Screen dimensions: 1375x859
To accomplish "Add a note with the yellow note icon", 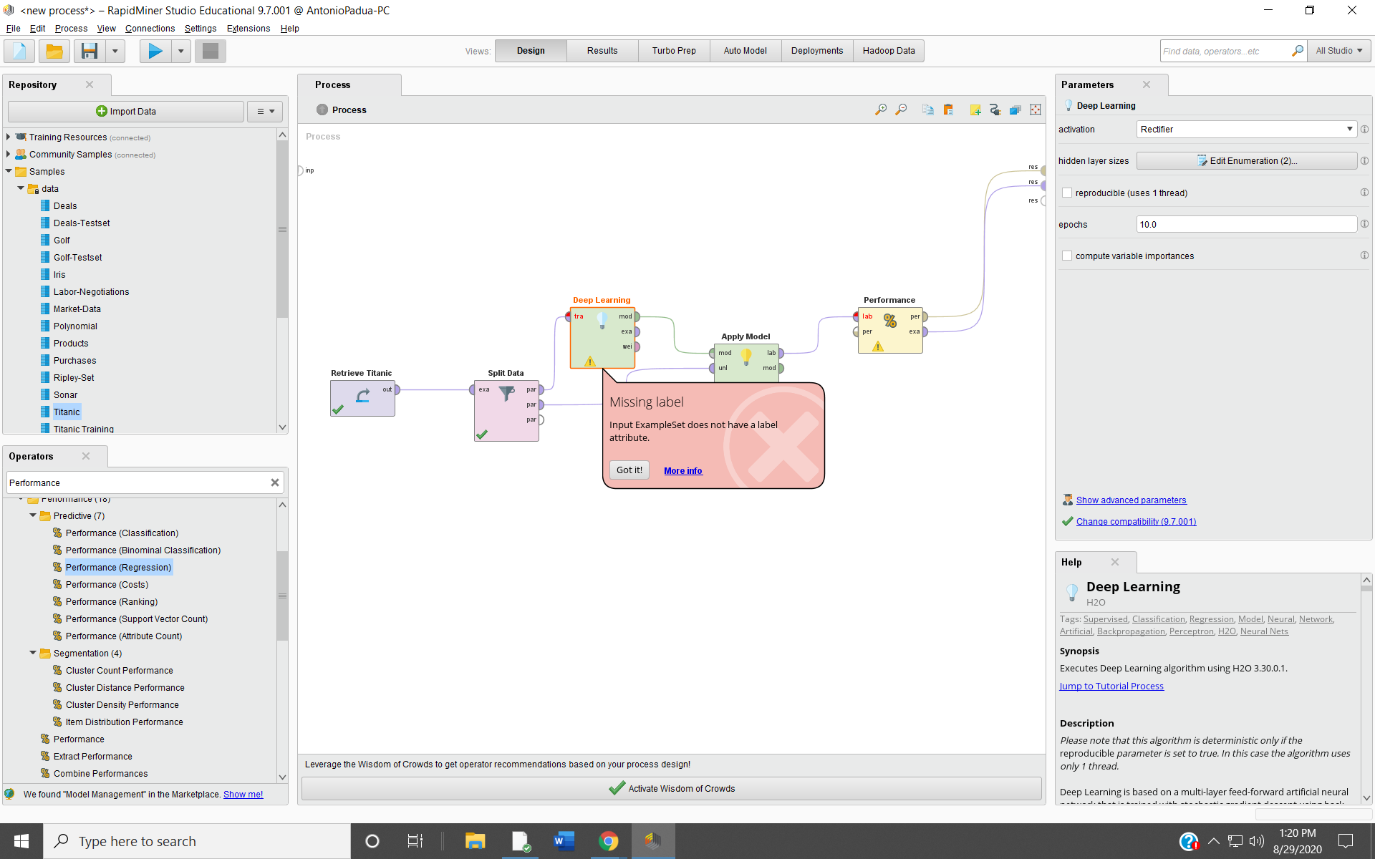I will pos(975,110).
